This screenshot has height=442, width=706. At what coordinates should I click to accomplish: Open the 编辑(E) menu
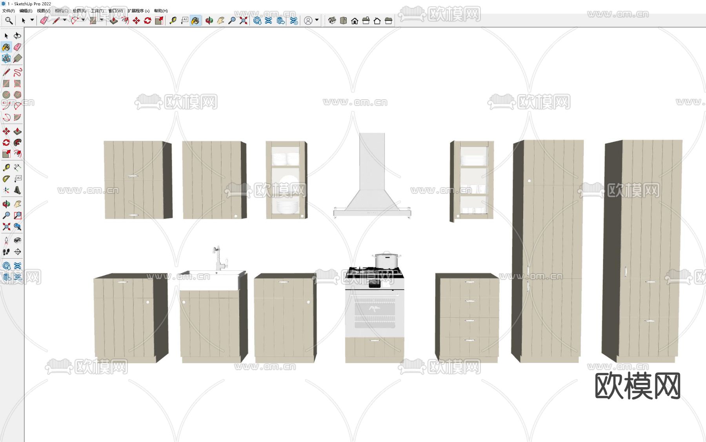click(x=26, y=11)
